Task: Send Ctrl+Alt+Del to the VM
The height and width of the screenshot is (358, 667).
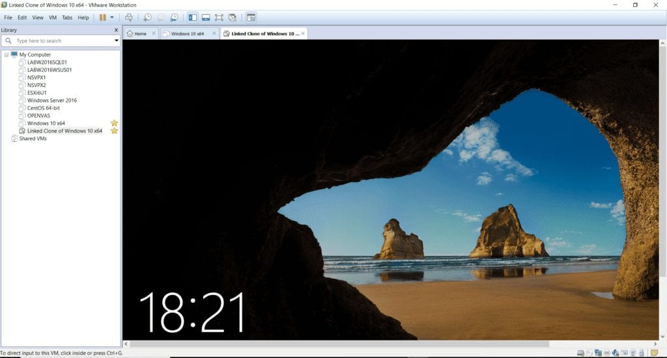Action: click(x=128, y=18)
